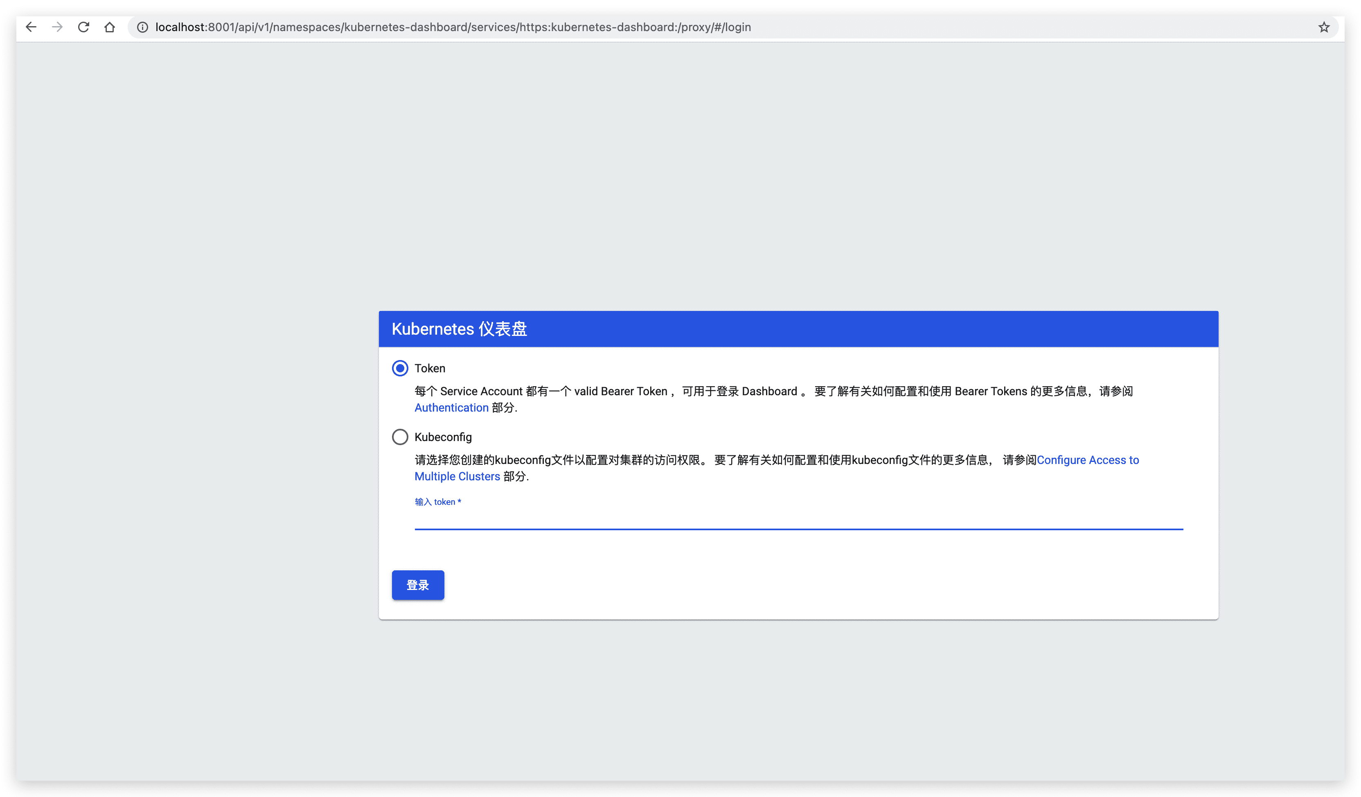
Task: Bookmark this page with the star icon
Action: click(1323, 27)
